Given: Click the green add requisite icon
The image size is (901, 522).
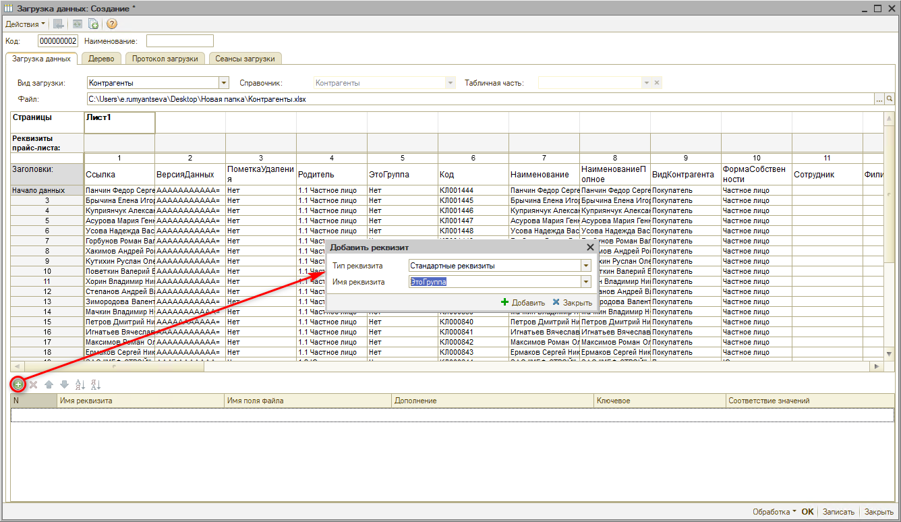Looking at the screenshot, I should click(x=18, y=384).
